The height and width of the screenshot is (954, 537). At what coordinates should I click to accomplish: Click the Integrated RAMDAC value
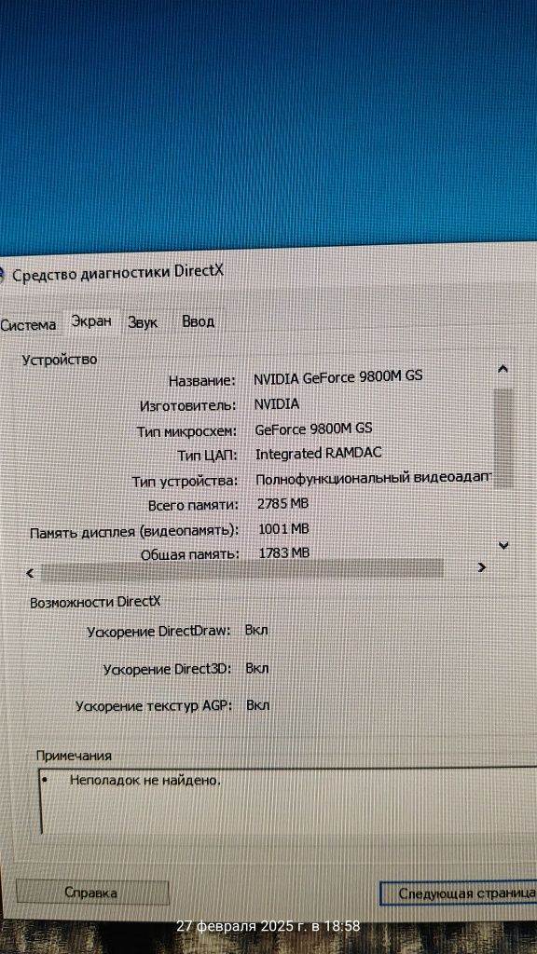[319, 454]
